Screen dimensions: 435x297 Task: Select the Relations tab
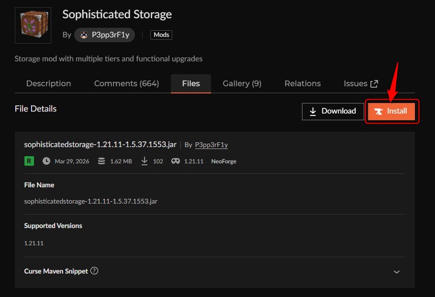[302, 83]
